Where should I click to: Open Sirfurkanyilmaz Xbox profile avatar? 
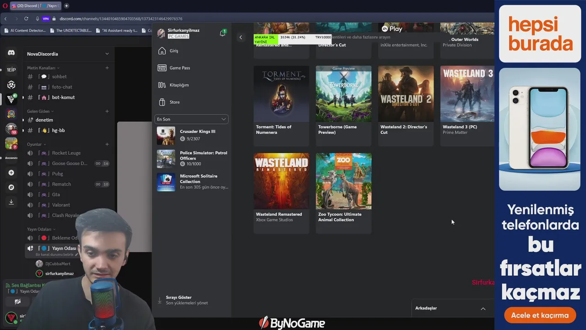(161, 33)
